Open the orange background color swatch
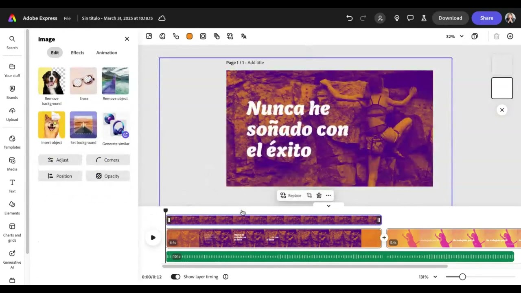Image resolution: width=521 pixels, height=293 pixels. pyautogui.click(x=189, y=36)
